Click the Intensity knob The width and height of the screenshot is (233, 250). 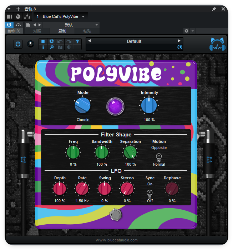coord(149,105)
